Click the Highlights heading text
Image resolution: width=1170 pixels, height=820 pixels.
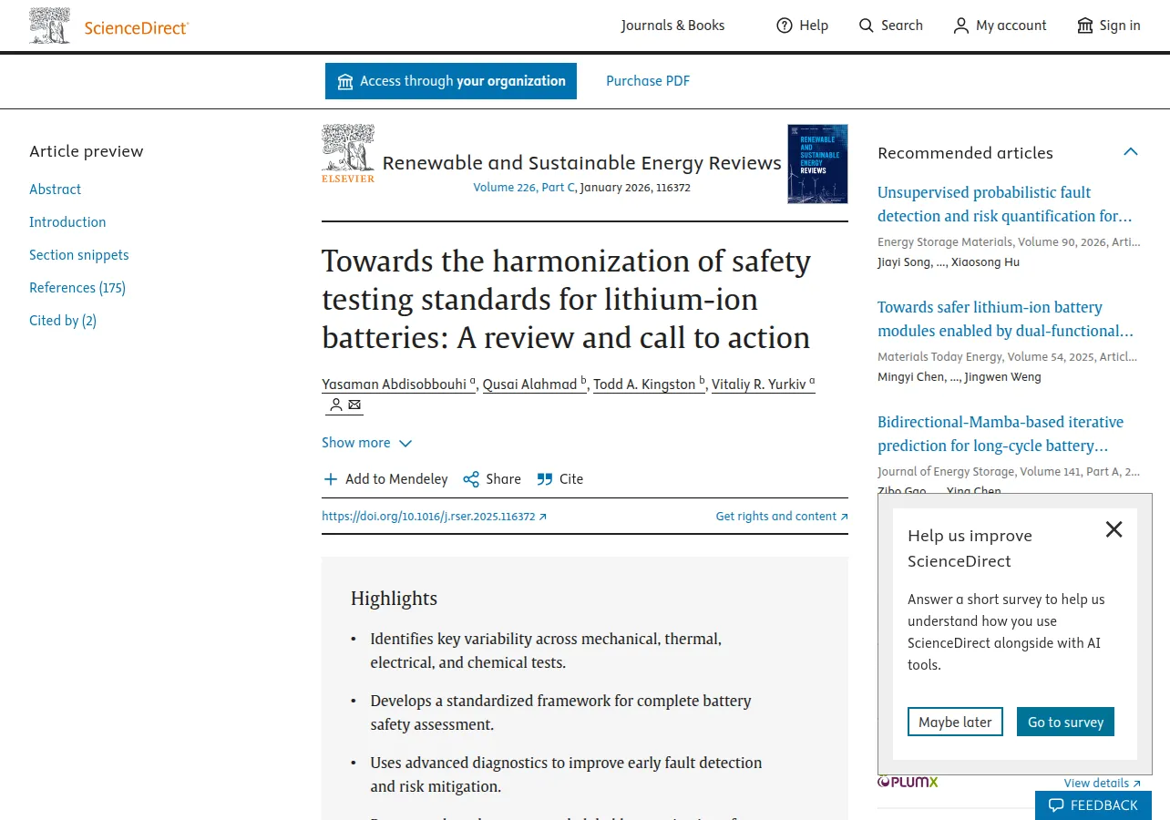coord(394,599)
